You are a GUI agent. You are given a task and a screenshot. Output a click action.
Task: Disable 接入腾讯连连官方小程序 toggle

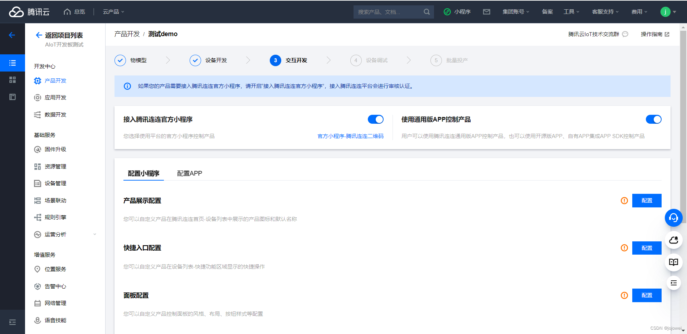[x=375, y=119]
